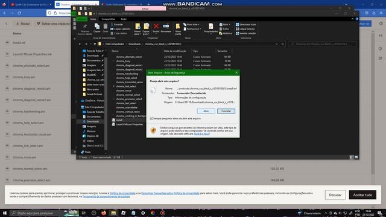This screenshot has height=217, width=386.
Task: Click the Explorer search box
Action: (322, 44)
